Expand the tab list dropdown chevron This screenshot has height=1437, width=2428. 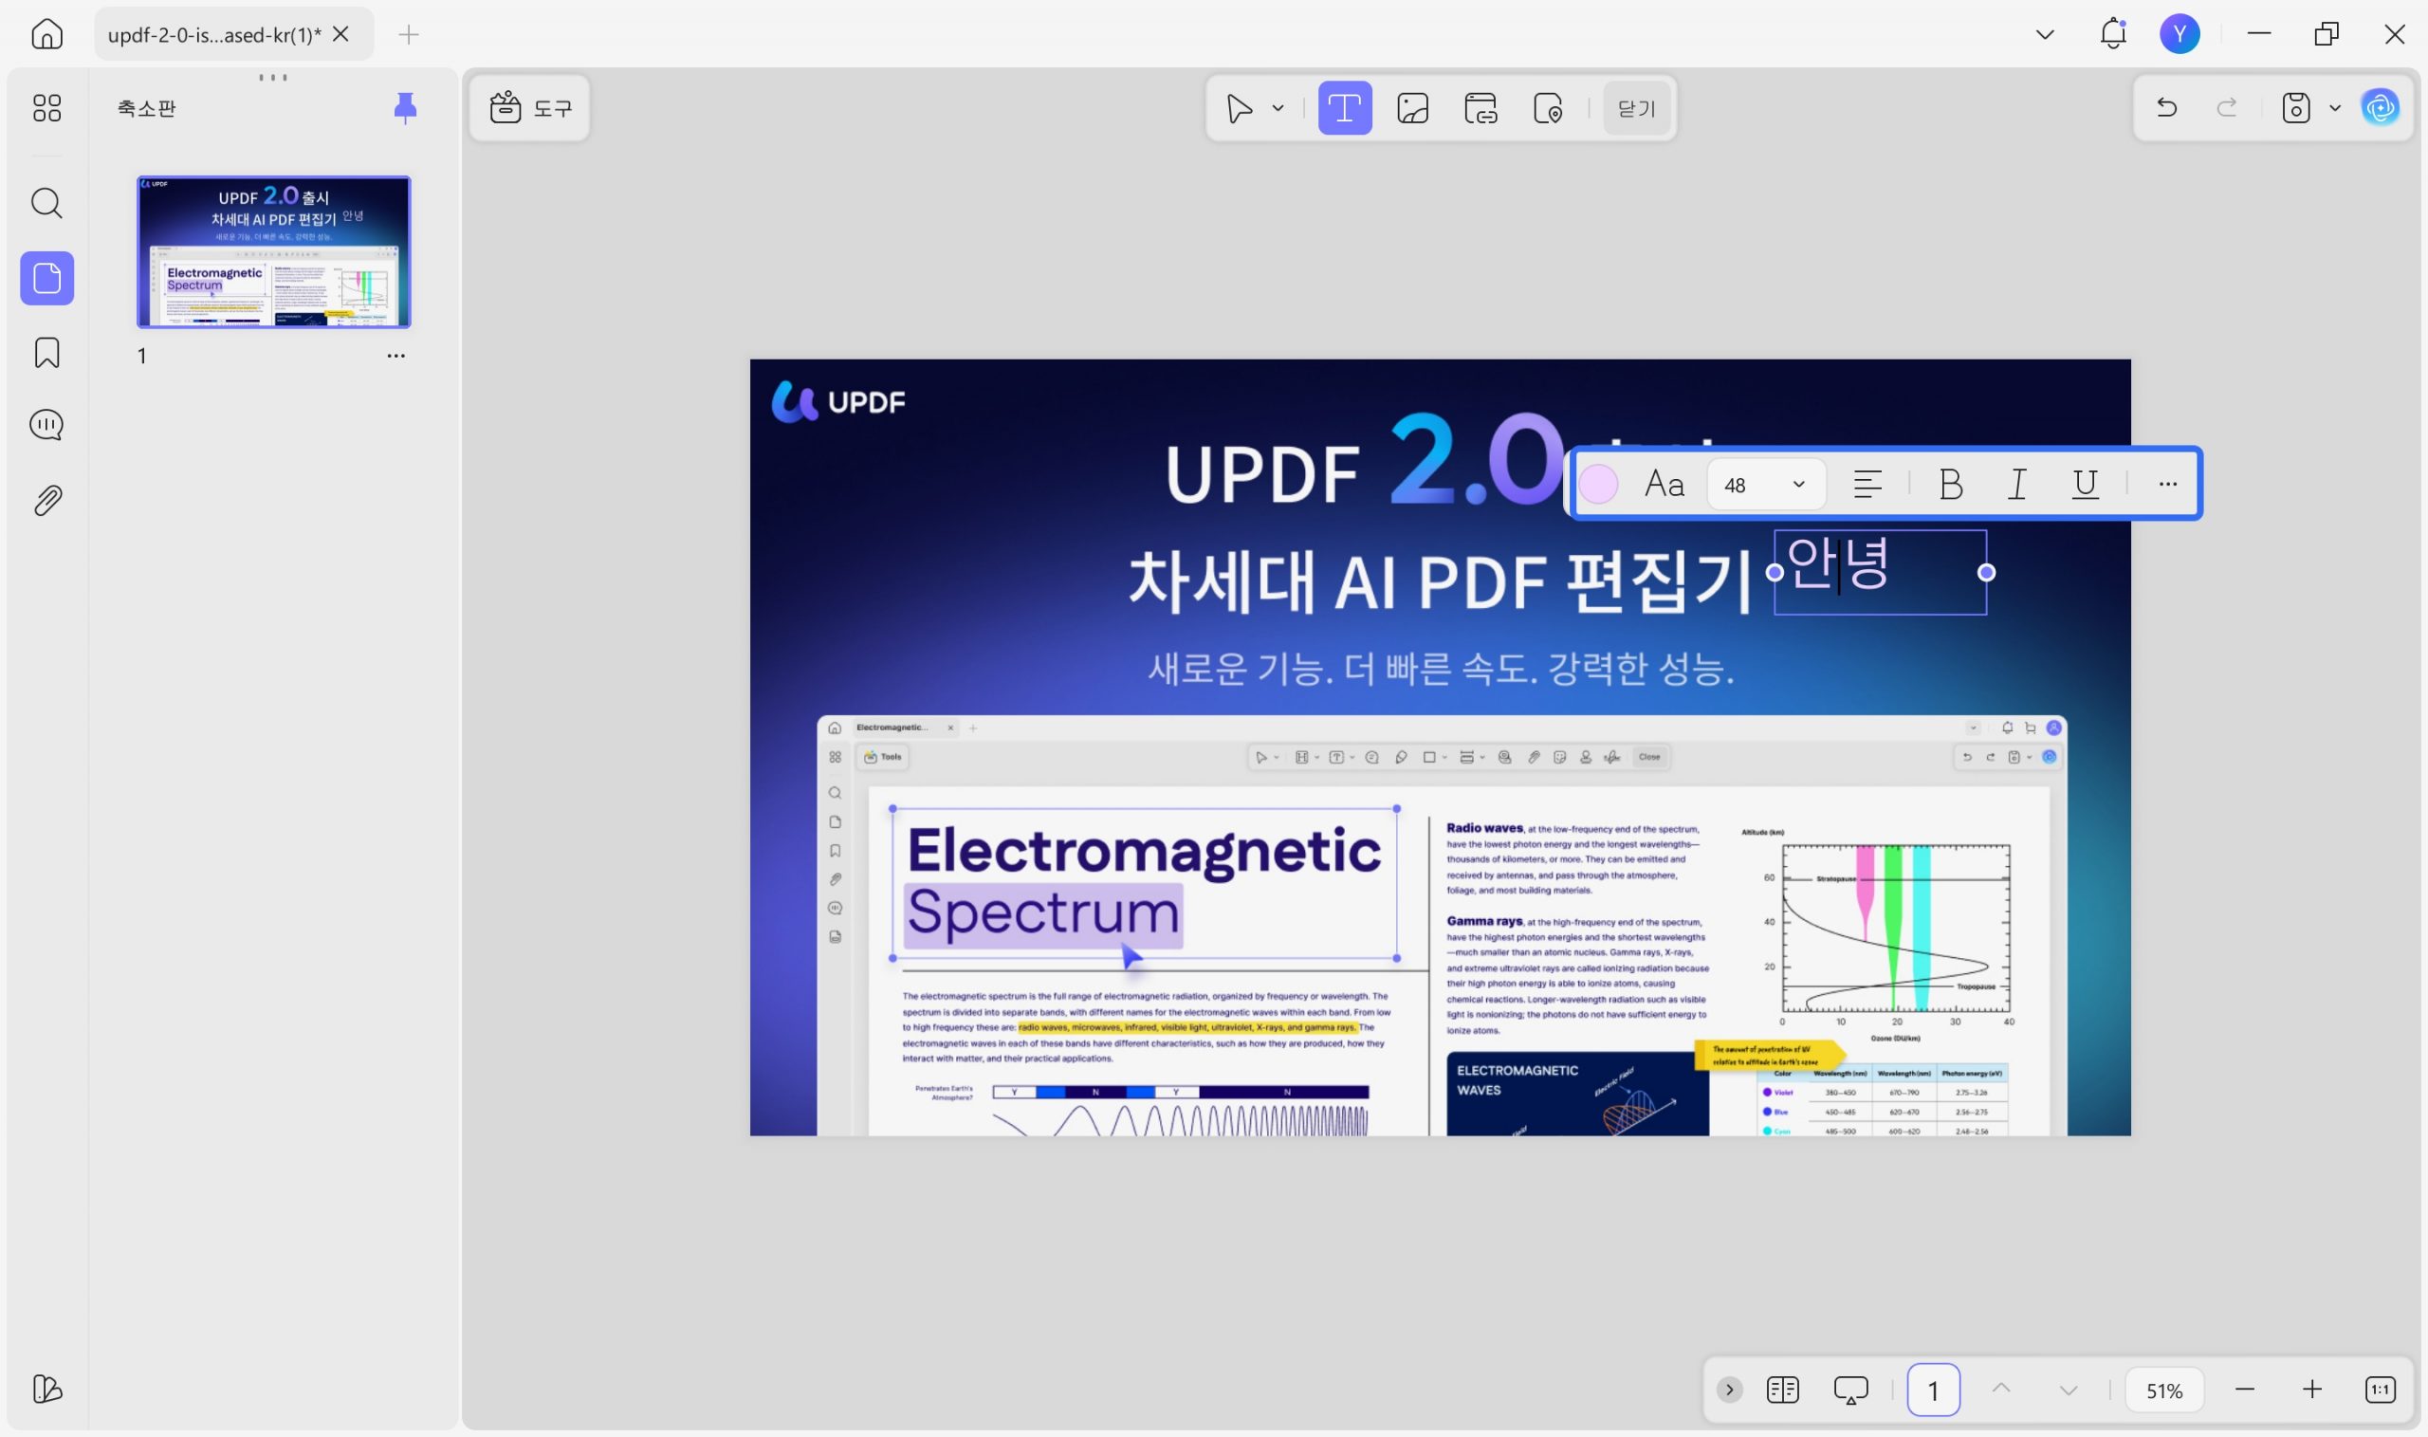coord(2045,35)
